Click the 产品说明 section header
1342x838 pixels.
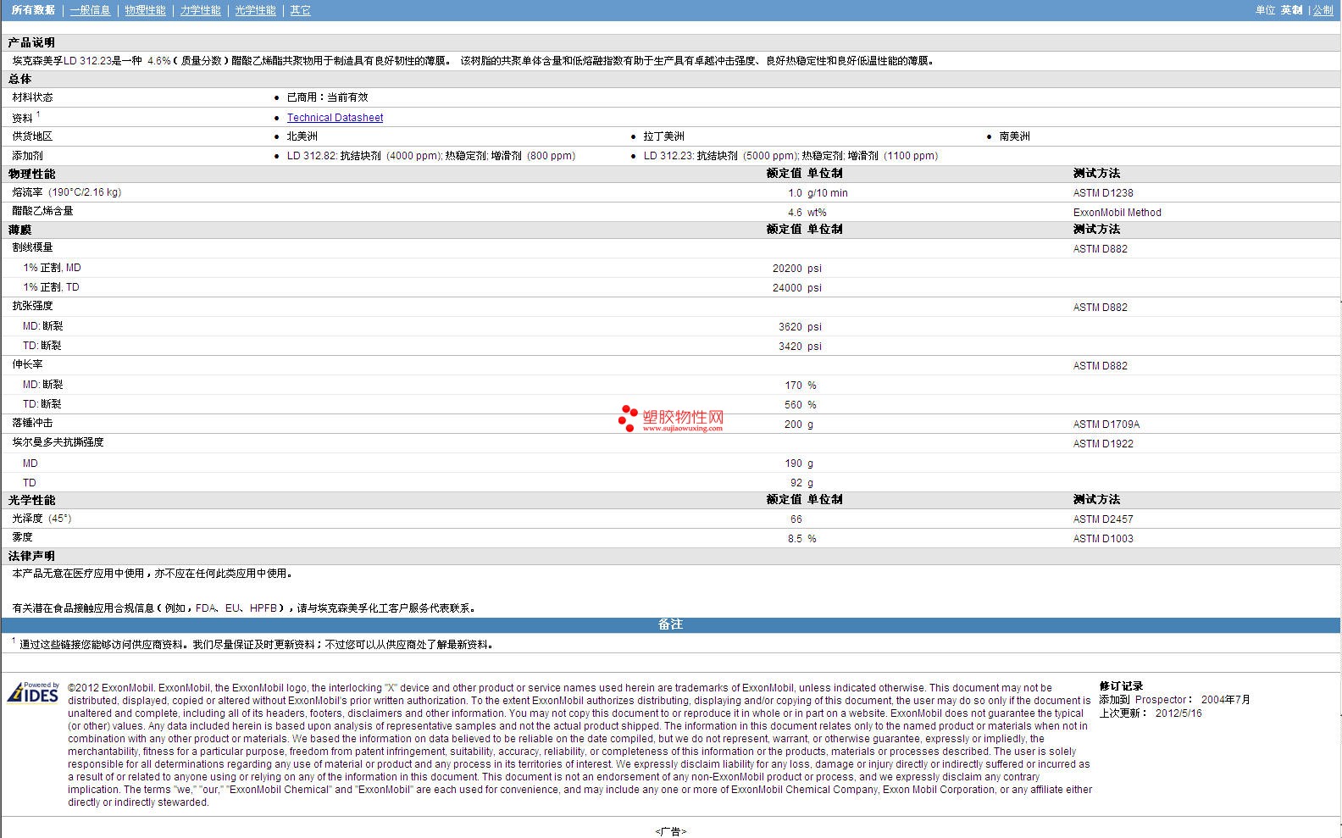pyautogui.click(x=31, y=42)
